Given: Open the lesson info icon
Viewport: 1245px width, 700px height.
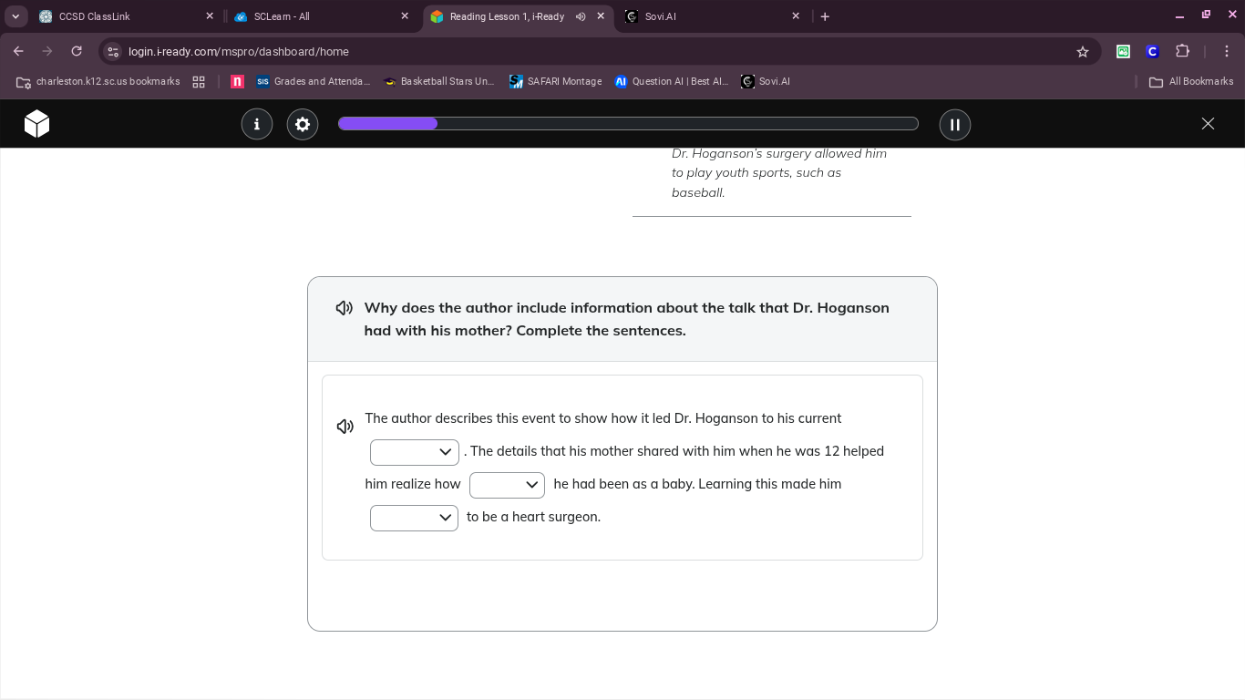Looking at the screenshot, I should click(x=257, y=124).
